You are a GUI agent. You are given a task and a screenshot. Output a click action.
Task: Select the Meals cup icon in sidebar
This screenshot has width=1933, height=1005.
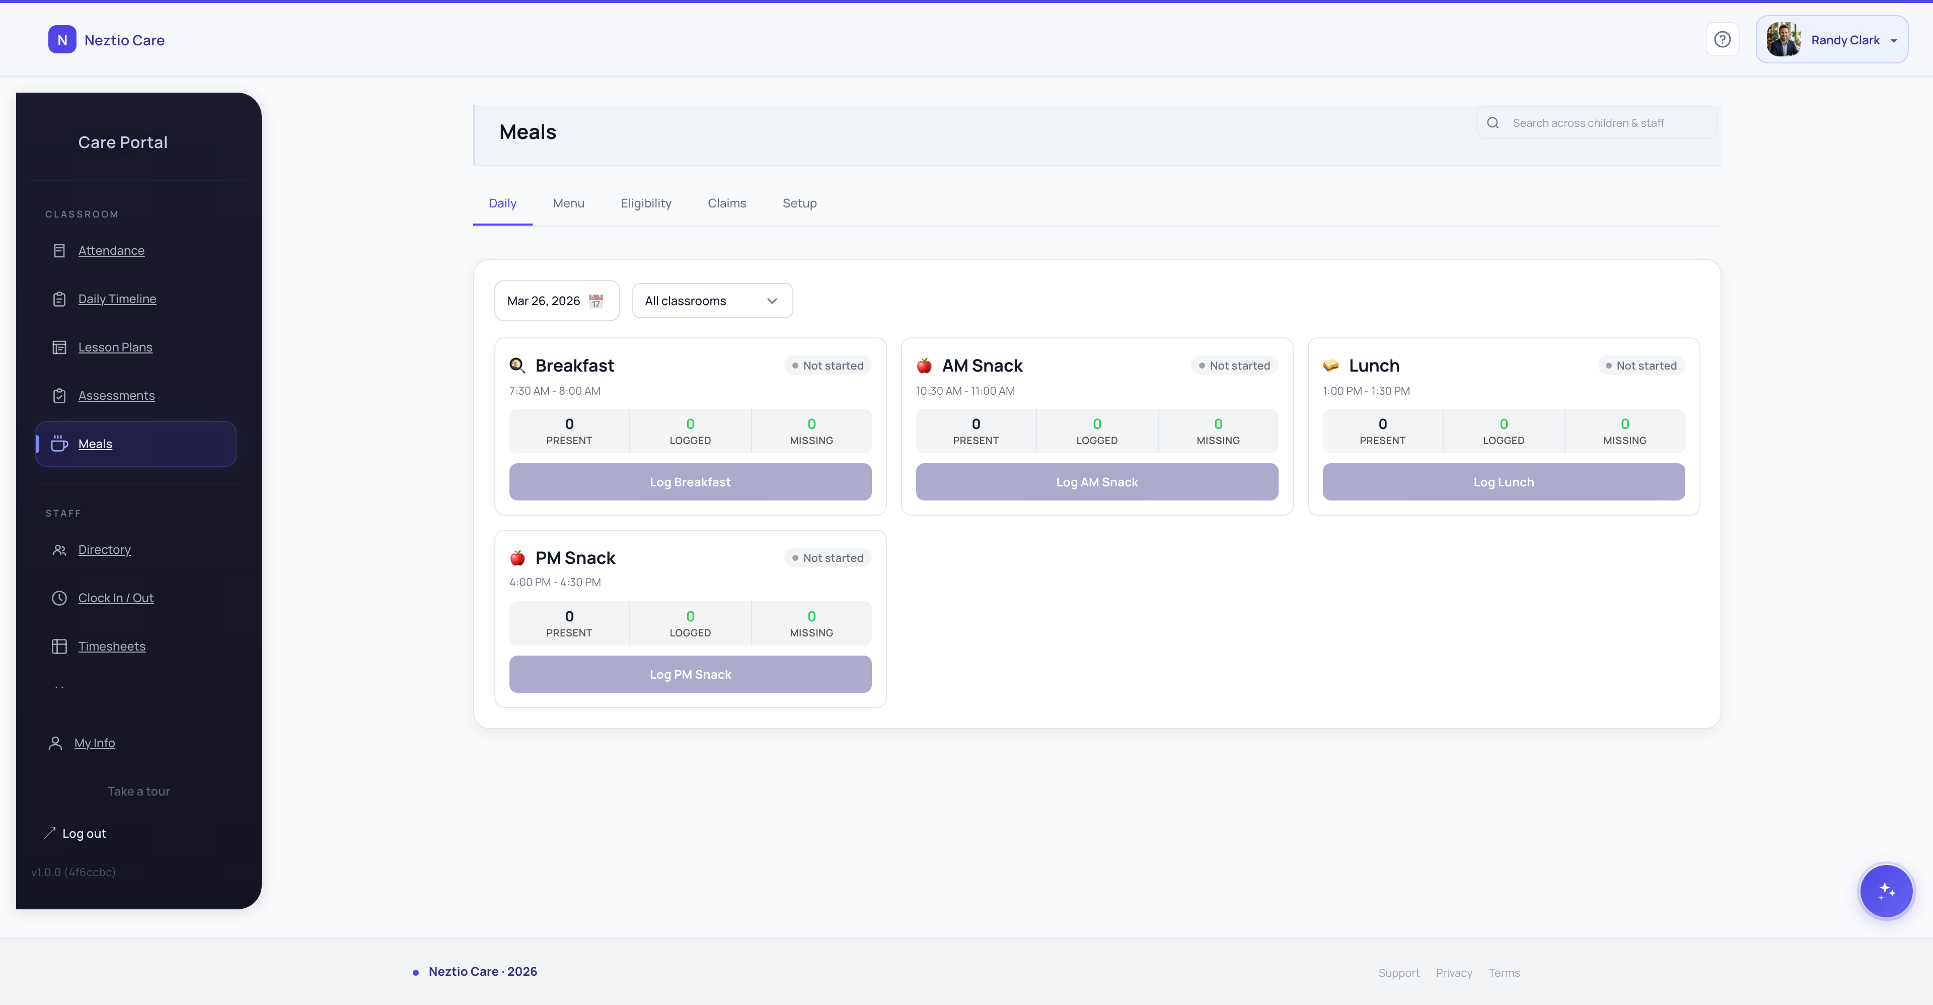tap(60, 444)
